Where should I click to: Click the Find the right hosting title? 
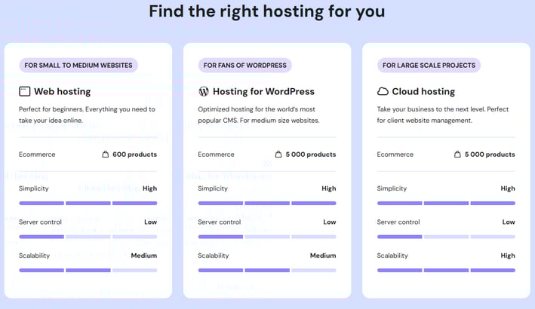click(267, 11)
